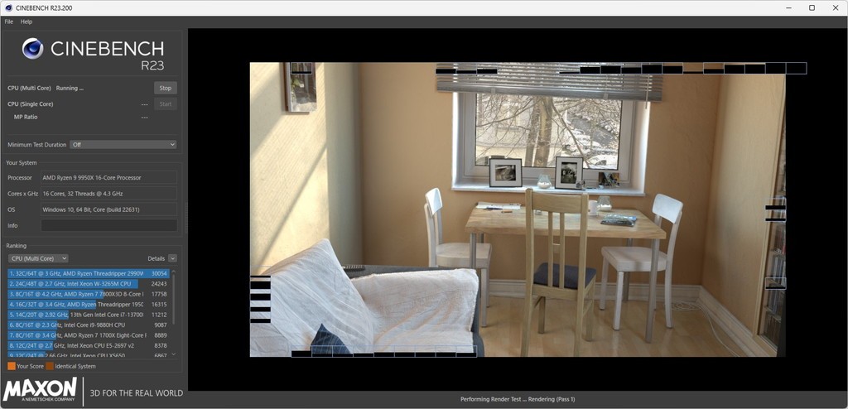Select the Ryzen 7 7800X3D ranking entry

point(88,294)
